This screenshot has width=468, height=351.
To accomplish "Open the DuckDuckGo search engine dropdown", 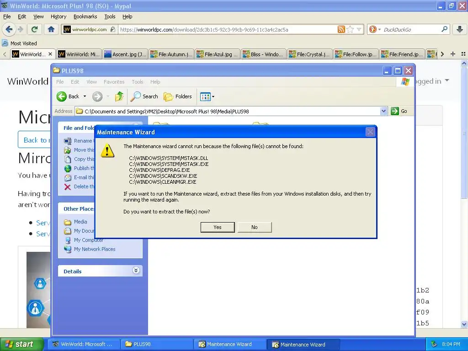I will click(375, 29).
